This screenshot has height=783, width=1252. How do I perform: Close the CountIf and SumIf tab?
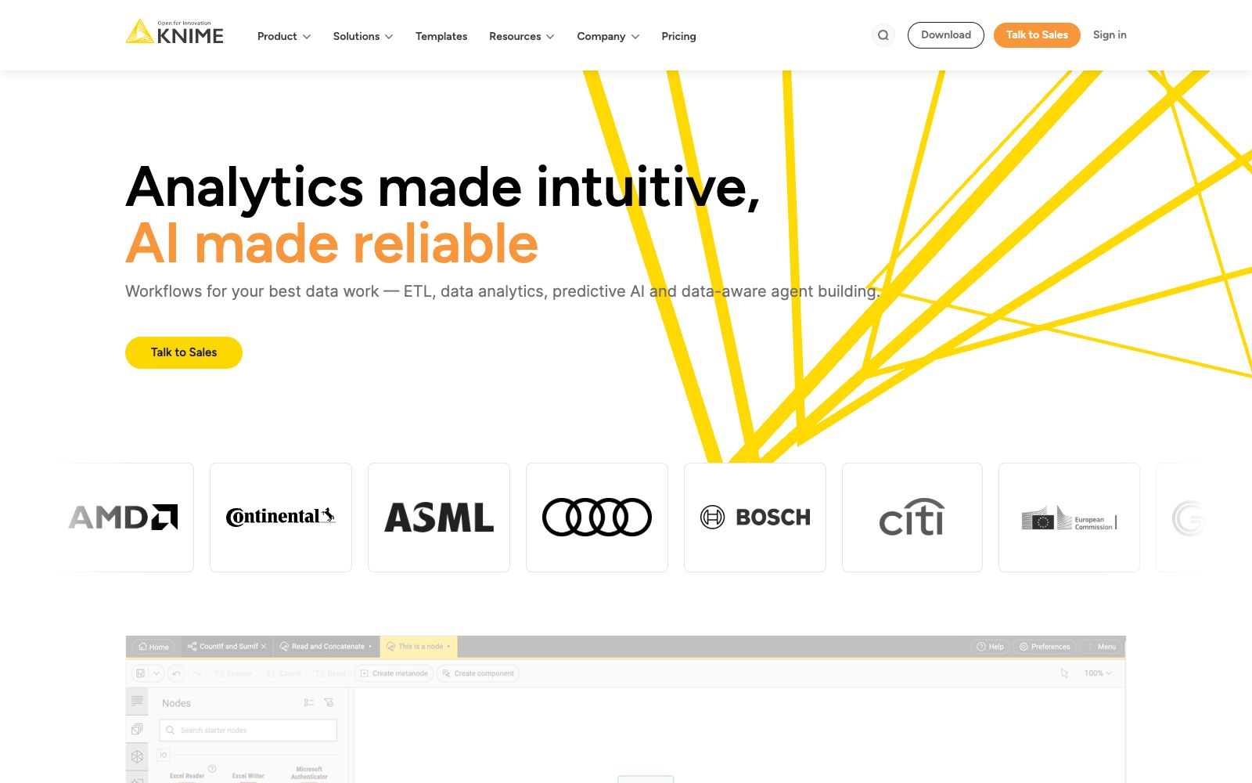(x=264, y=647)
